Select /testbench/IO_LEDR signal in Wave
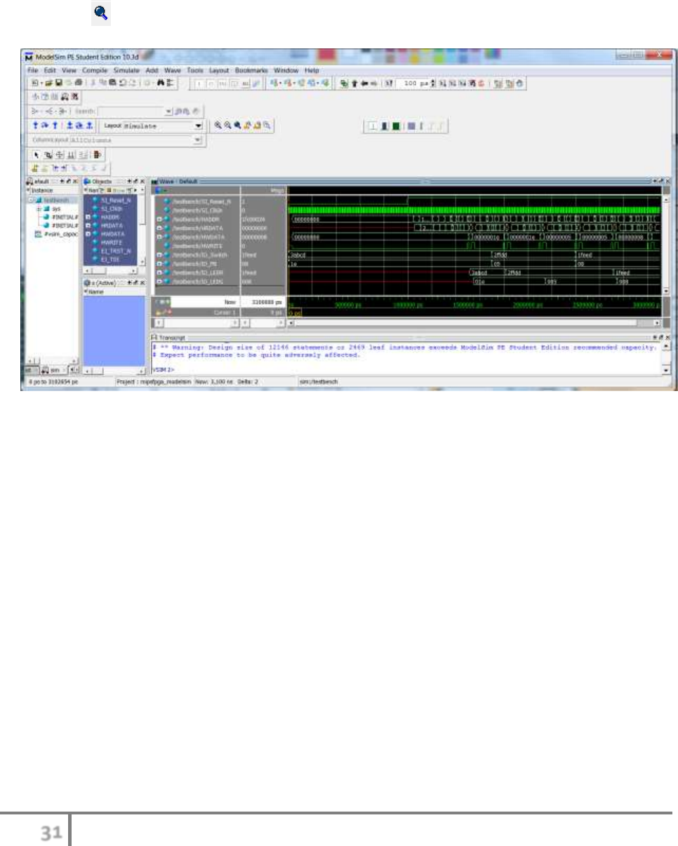The width and height of the screenshot is (678, 846). pos(197,272)
